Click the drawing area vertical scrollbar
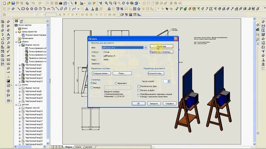This screenshot has height=149, width=266. [254, 82]
